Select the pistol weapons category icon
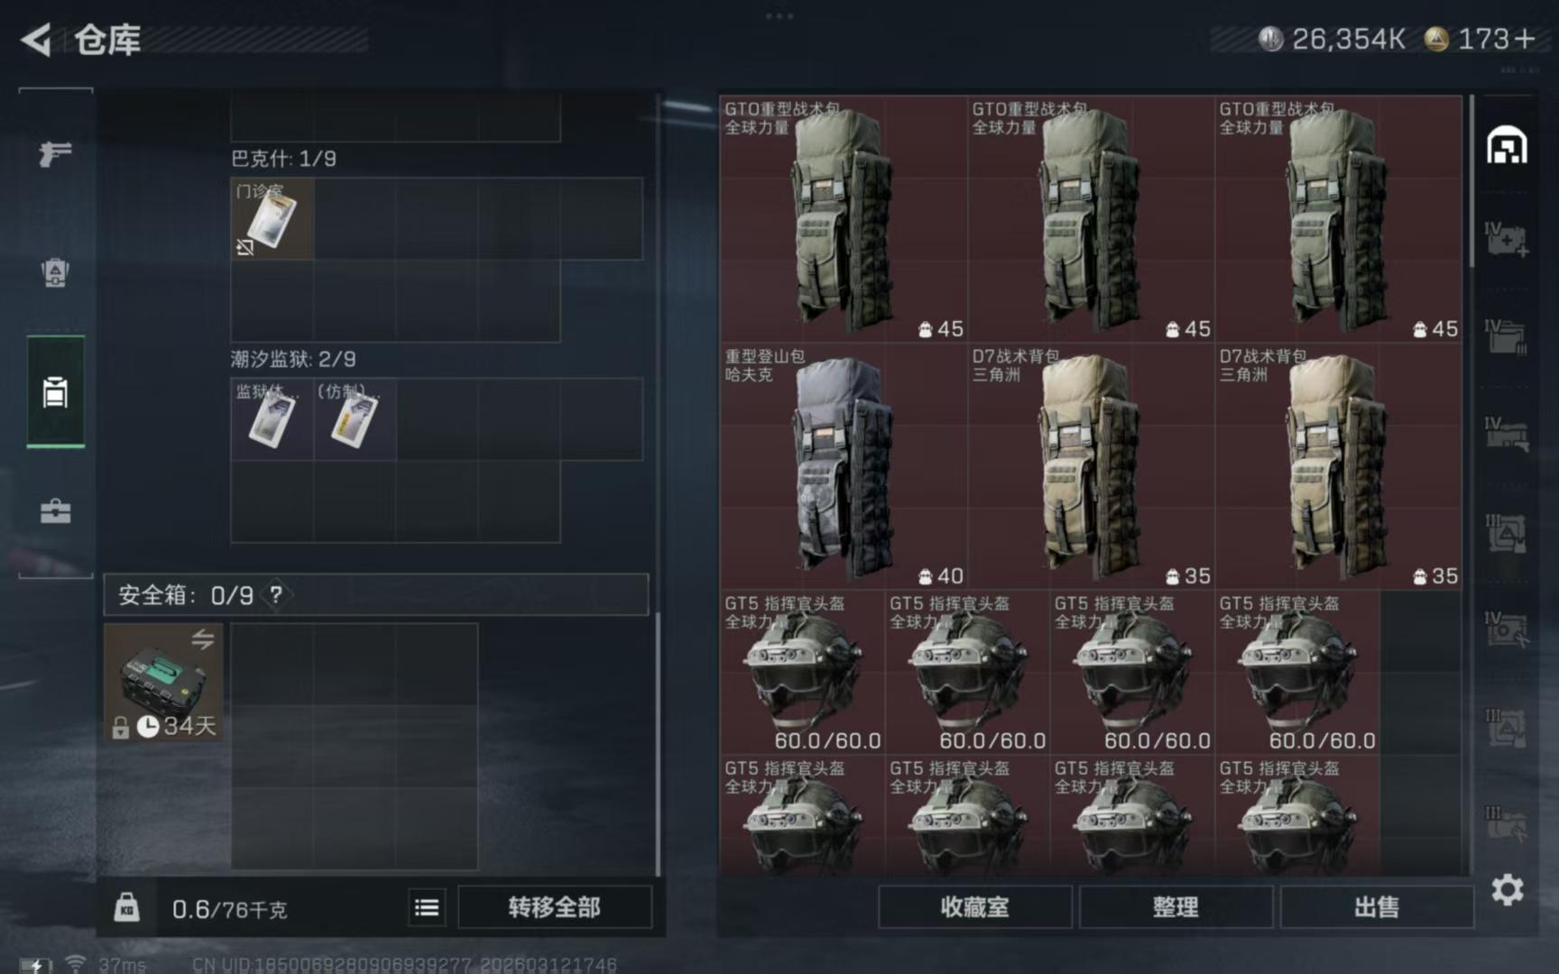 55,154
